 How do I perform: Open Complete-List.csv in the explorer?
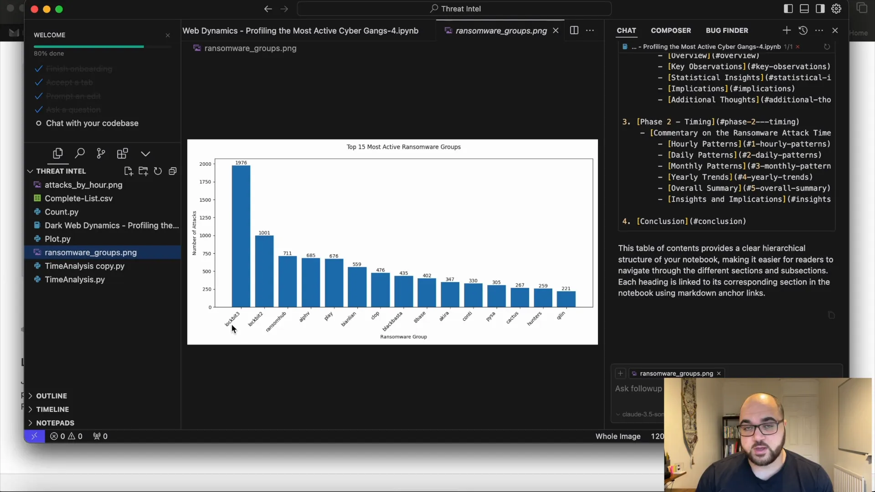78,199
